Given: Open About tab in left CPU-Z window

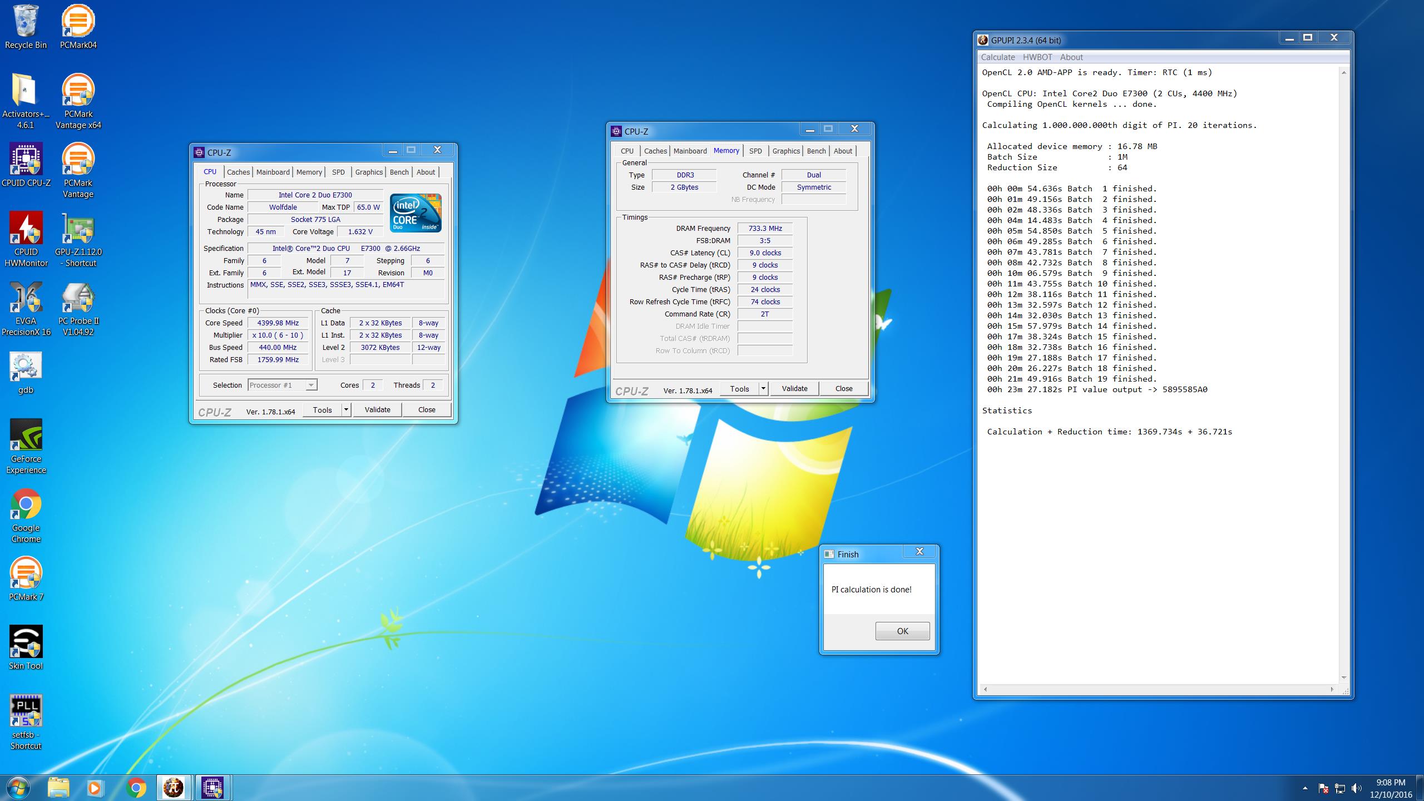Looking at the screenshot, I should point(426,172).
